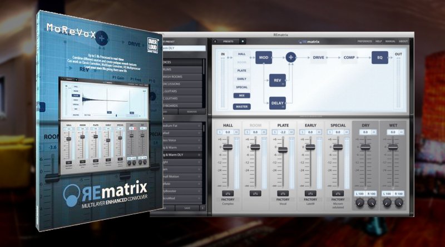Click the PLATE channel fader handle

click(x=283, y=150)
